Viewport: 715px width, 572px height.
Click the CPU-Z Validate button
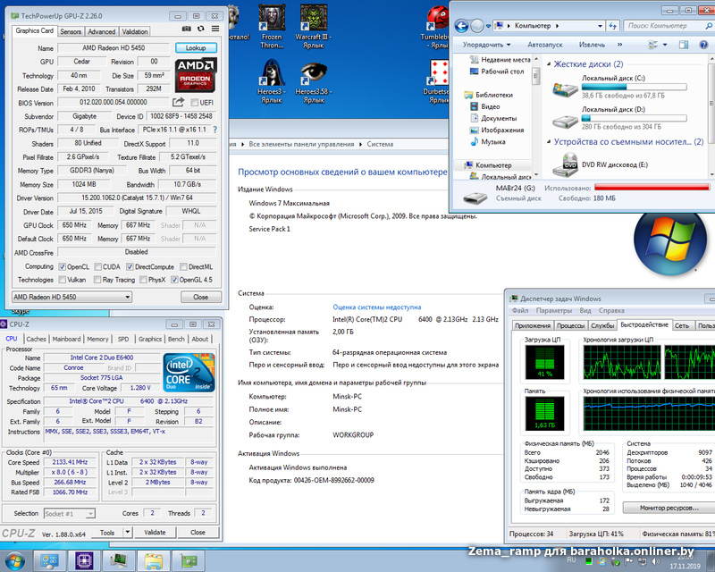(155, 533)
